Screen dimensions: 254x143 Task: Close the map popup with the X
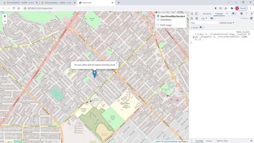pyautogui.click(x=116, y=64)
